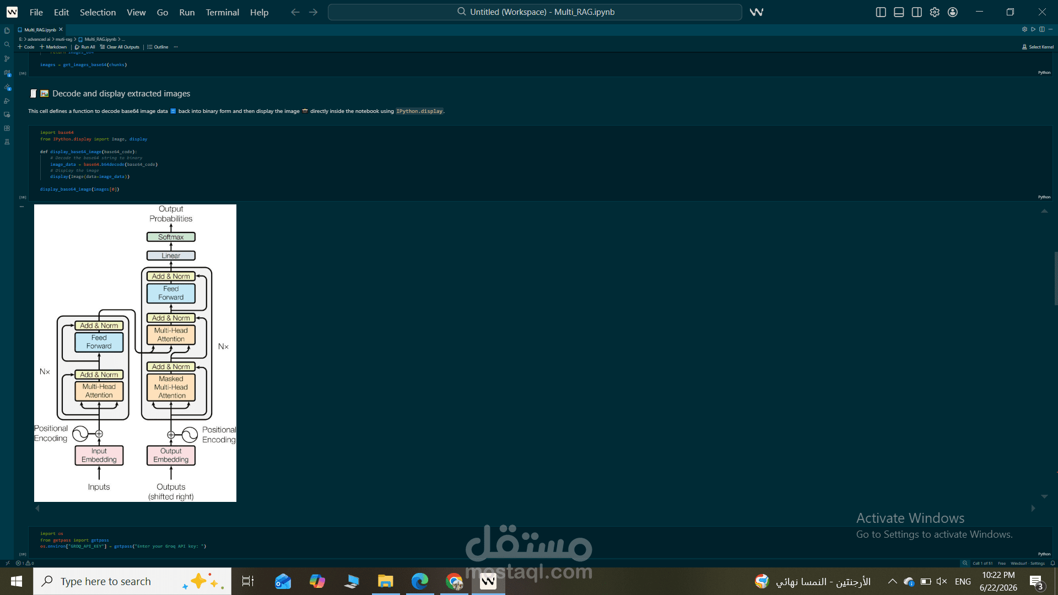Screen dimensions: 1058x595
Task: Click the 'Free' plan status entry
Action: [1002, 563]
